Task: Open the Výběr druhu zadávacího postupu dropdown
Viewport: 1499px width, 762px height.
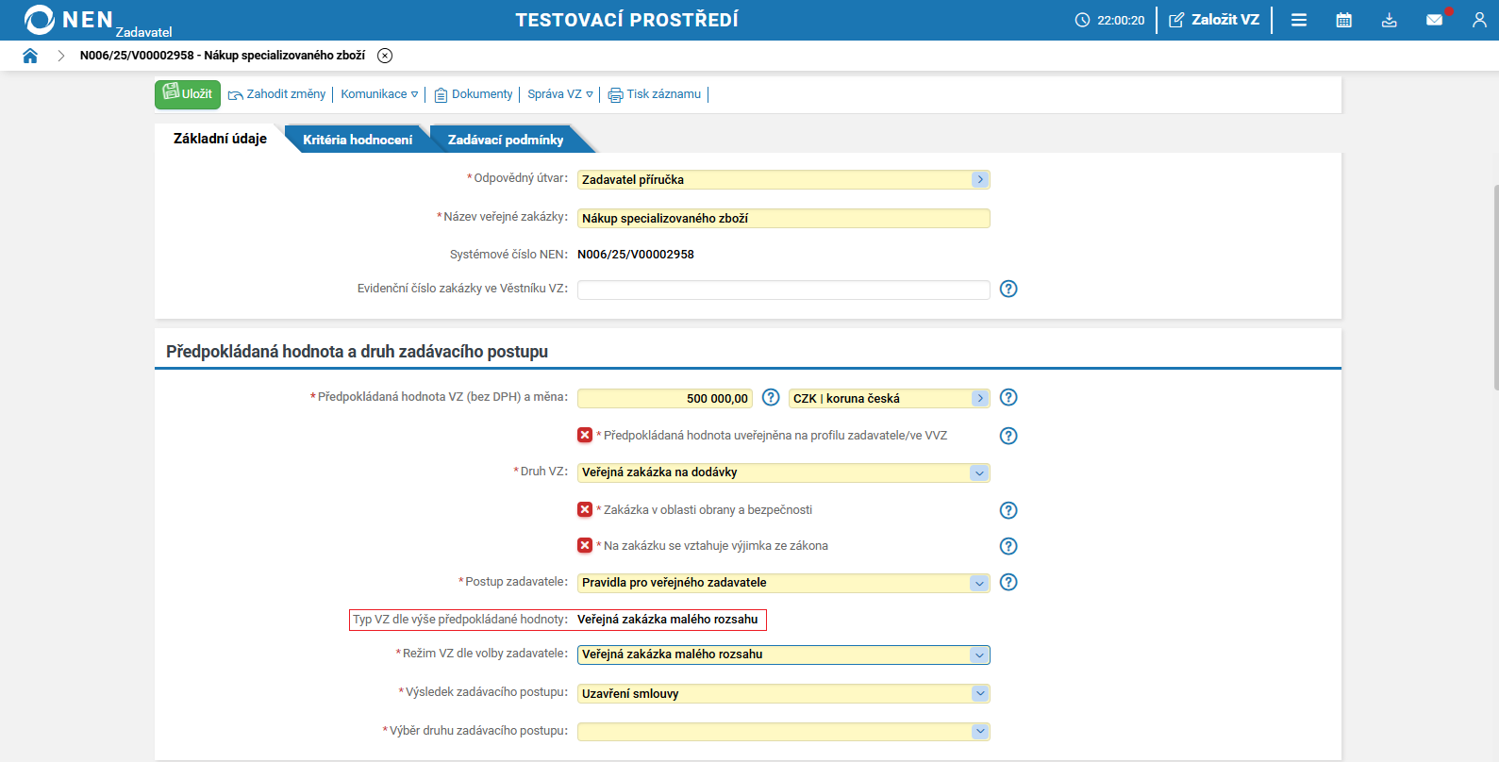Action: pos(979,731)
